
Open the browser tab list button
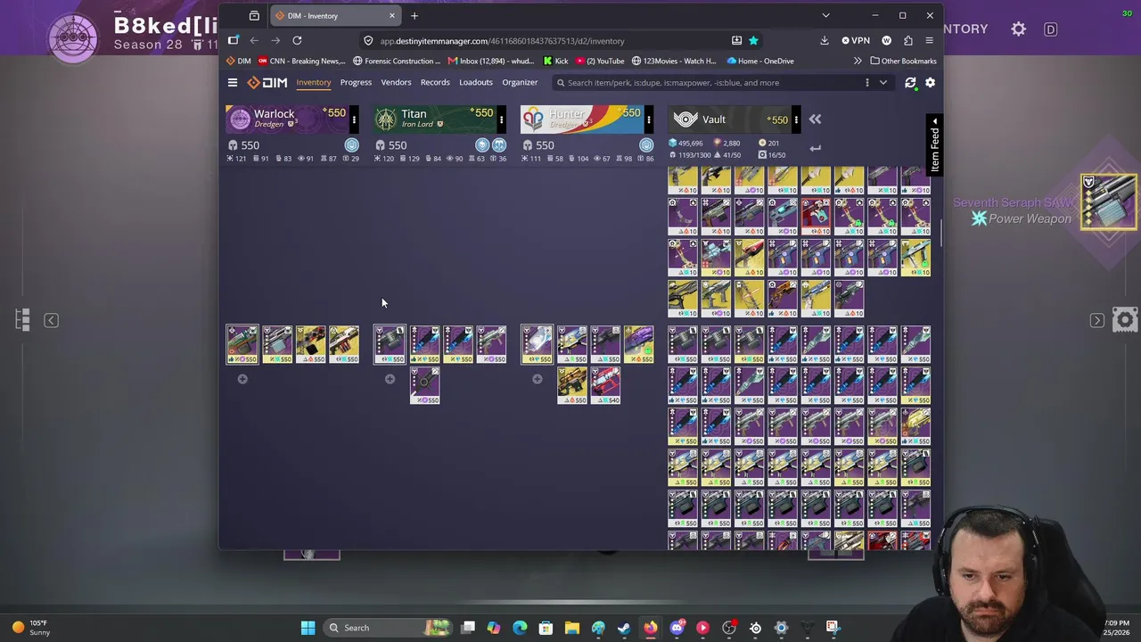[254, 15]
